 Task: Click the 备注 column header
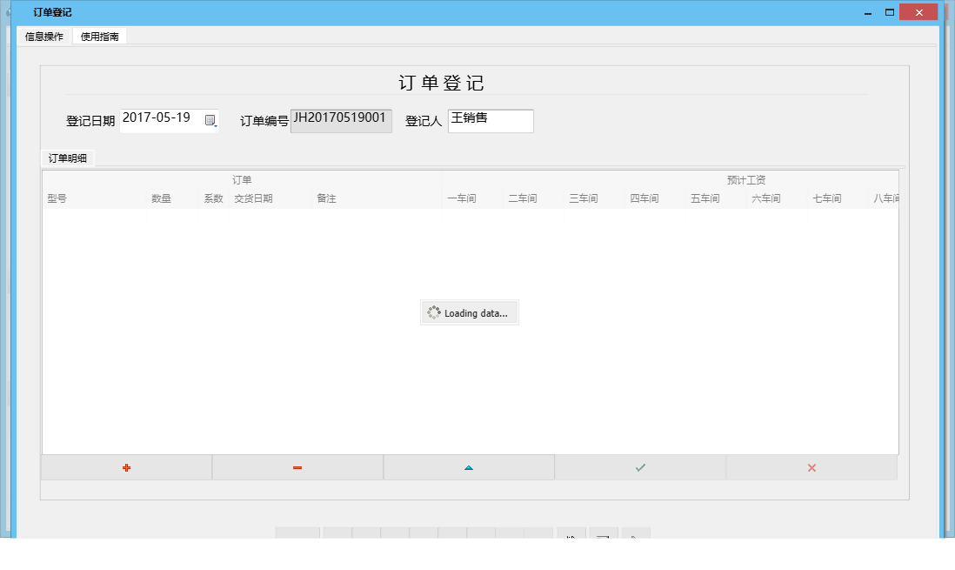(327, 198)
